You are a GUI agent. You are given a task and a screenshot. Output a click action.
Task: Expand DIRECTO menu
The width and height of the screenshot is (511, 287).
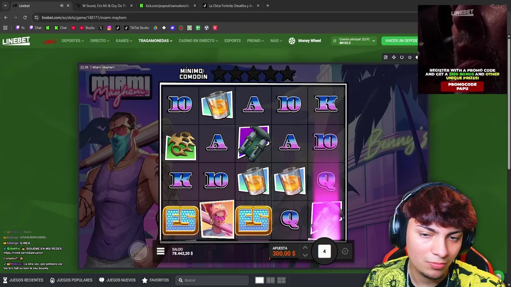tap(100, 41)
